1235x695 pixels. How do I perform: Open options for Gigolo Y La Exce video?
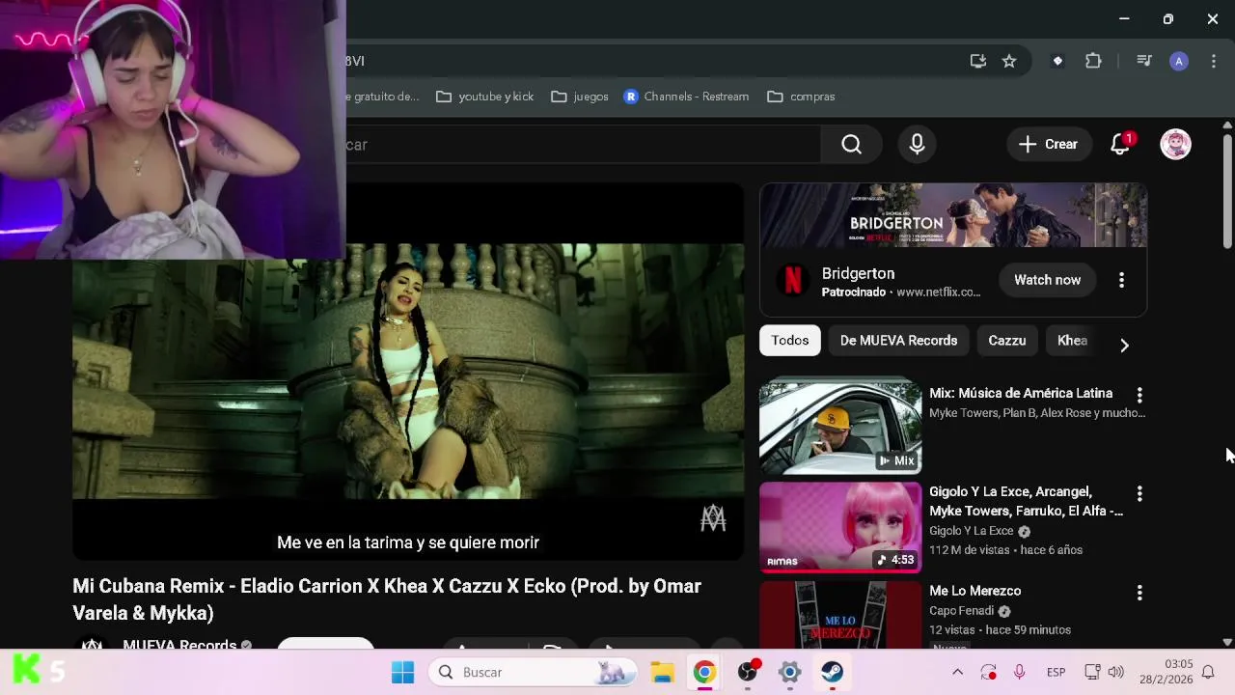point(1139,493)
